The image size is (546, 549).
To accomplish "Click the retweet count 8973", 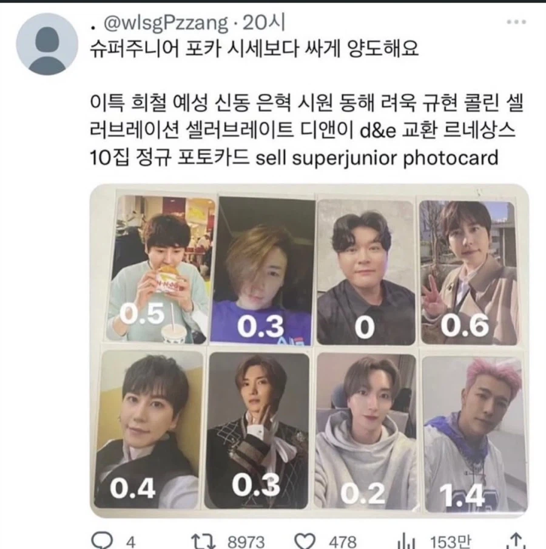I will point(246,540).
